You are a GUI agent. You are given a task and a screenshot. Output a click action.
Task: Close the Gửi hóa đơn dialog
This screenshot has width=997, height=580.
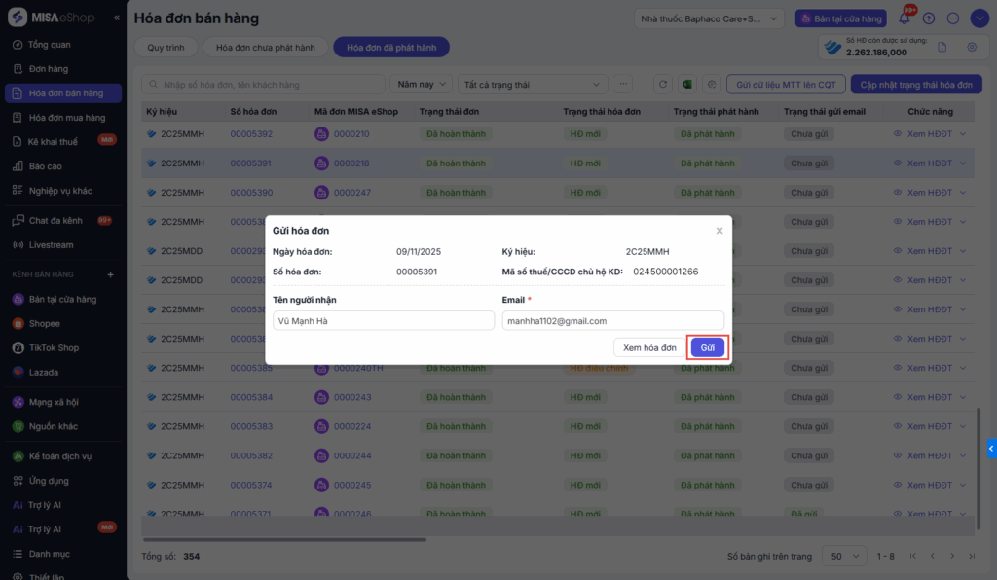tap(720, 231)
